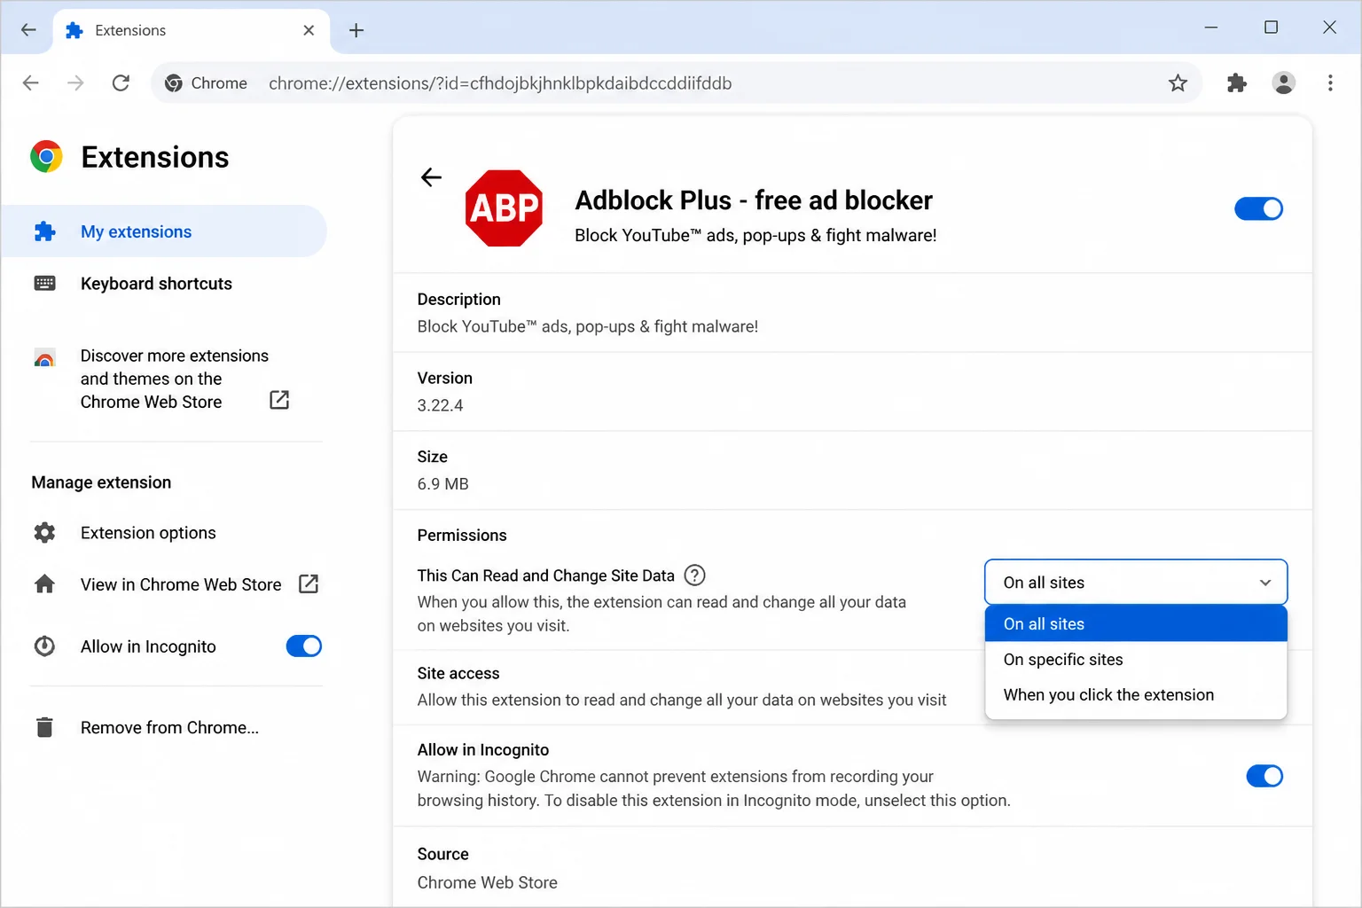Click the trash can icon
Screen dimensions: 1362x908
pos(44,728)
